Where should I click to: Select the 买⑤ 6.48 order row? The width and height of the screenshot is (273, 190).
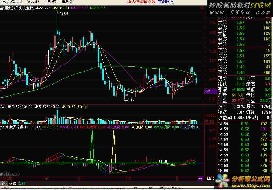pyautogui.click(x=245, y=72)
